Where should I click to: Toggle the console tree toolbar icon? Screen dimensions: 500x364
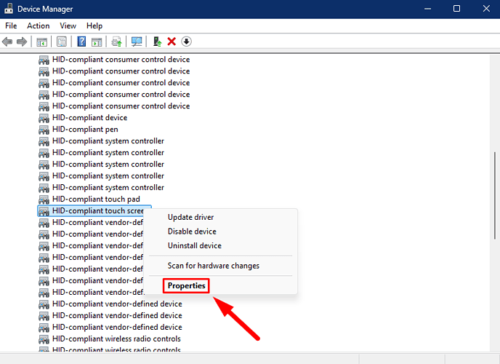click(x=42, y=41)
